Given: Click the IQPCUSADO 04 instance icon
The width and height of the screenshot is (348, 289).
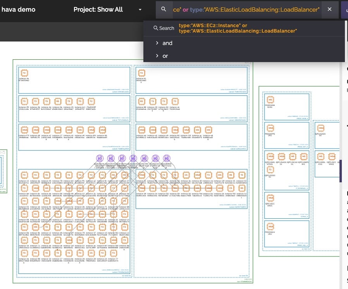Looking at the screenshot, I should 320,128.
